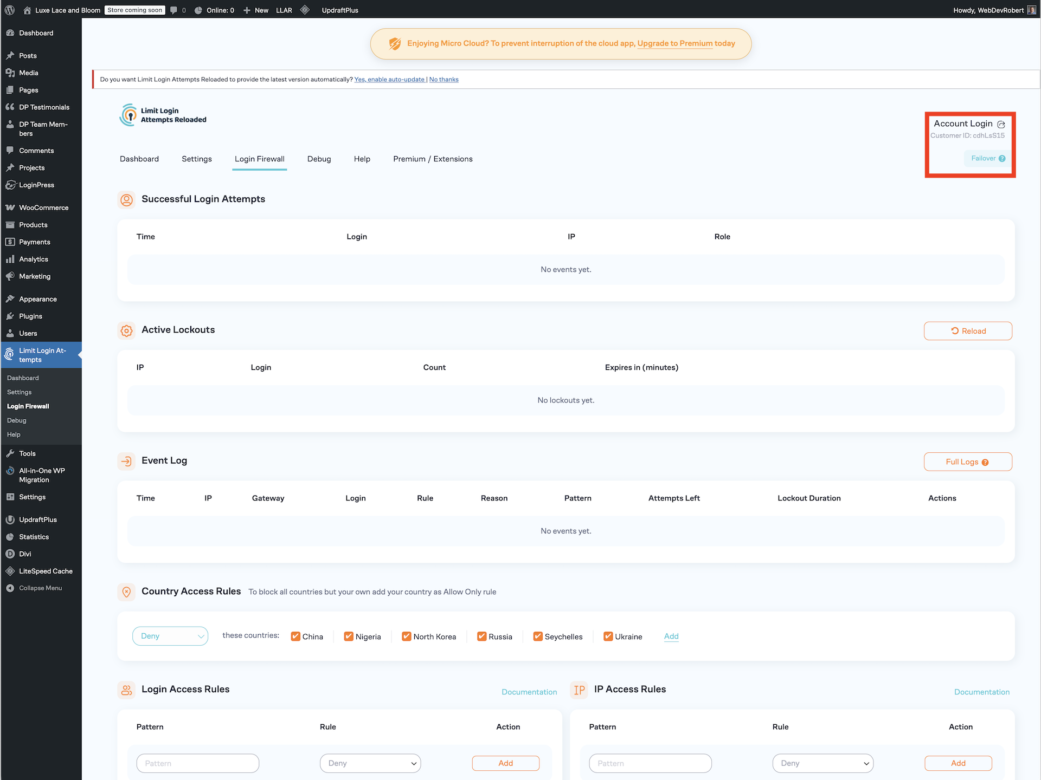Click the Reload button for Active Lockouts
Screen dimensions: 1041x780
[x=968, y=331]
